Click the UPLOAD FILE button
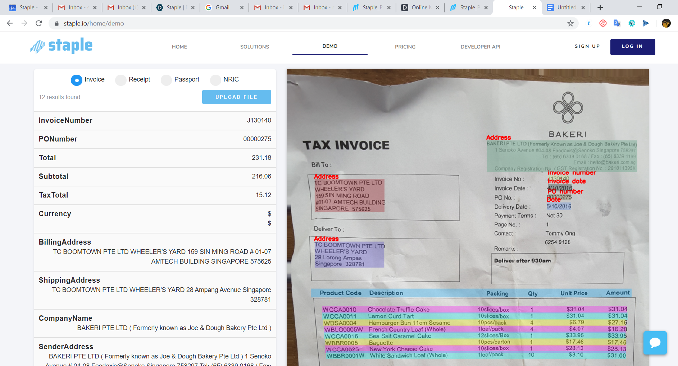 point(237,97)
